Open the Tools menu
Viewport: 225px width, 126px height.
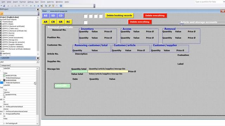click(43, 2)
